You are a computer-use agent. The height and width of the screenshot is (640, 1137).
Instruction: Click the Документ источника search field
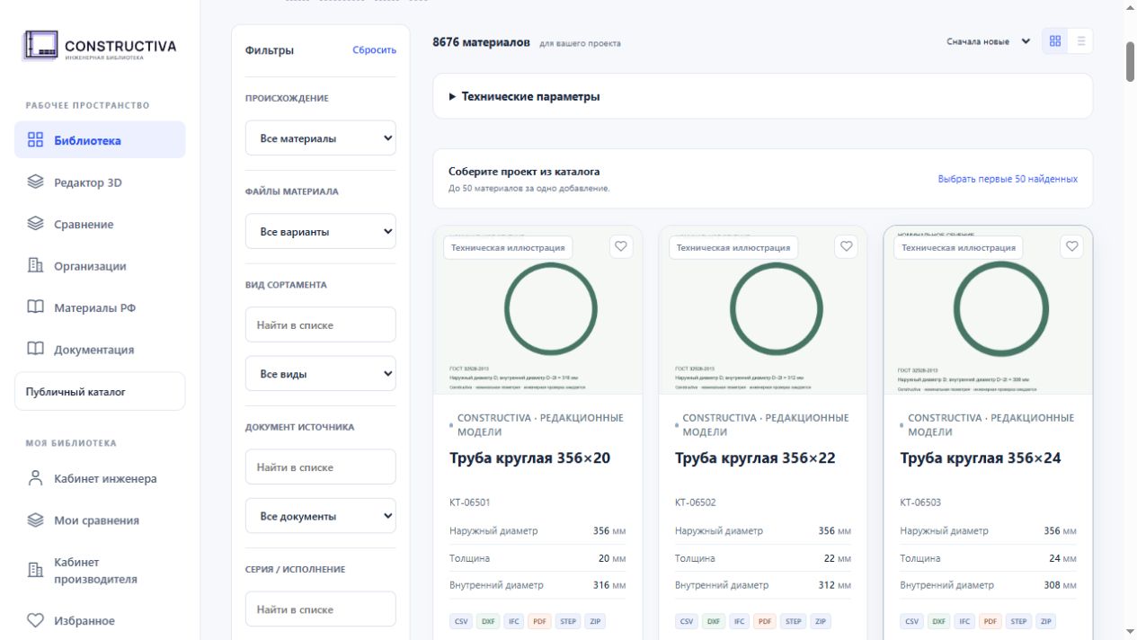(x=321, y=467)
